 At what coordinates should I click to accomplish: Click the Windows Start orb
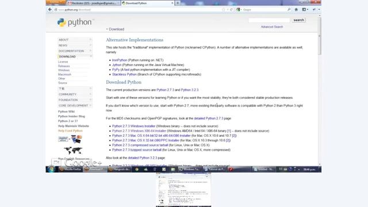[x=51, y=169]
